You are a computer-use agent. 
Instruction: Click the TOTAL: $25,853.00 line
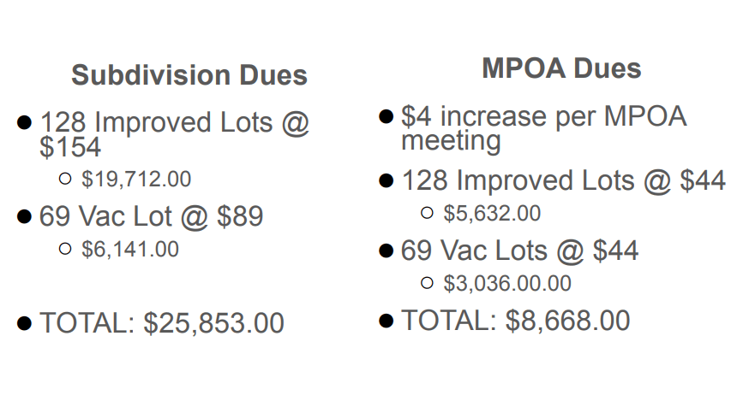point(161,323)
